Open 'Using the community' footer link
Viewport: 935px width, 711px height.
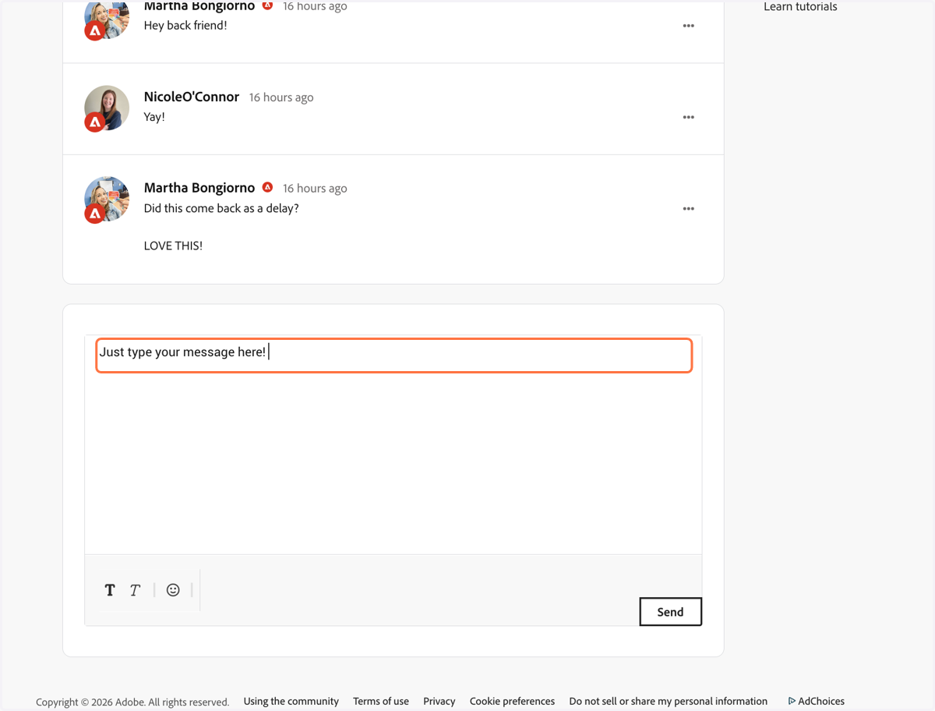pos(291,701)
